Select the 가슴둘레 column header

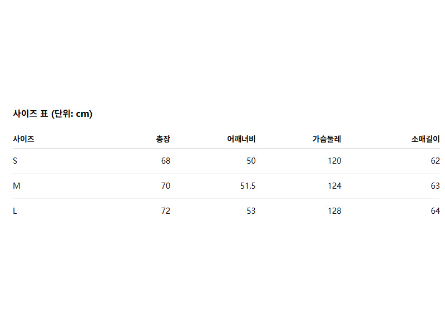point(327,139)
